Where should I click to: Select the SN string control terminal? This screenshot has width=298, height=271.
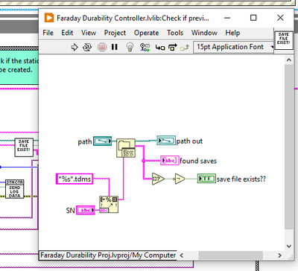point(86,210)
